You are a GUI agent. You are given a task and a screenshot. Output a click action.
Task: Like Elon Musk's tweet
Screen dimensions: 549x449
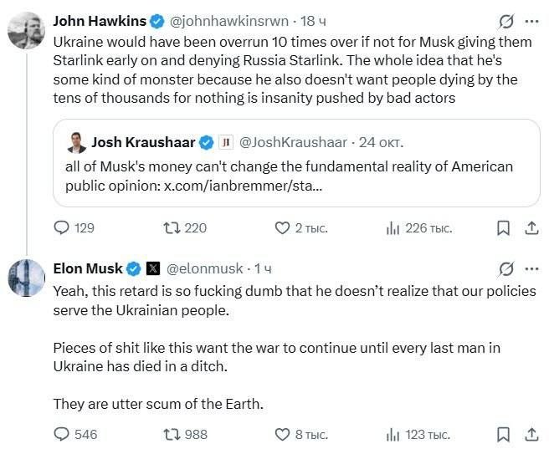301,434
